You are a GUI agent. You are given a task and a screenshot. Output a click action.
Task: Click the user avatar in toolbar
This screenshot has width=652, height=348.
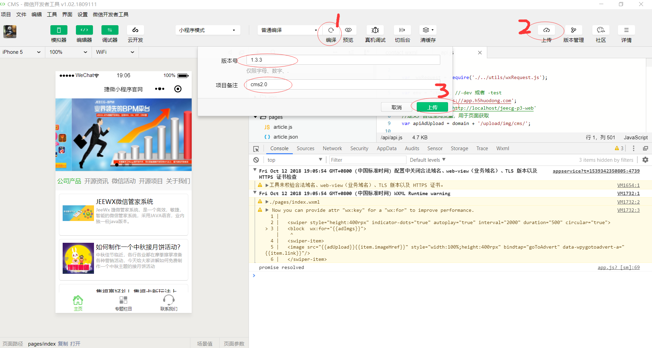pyautogui.click(x=10, y=31)
